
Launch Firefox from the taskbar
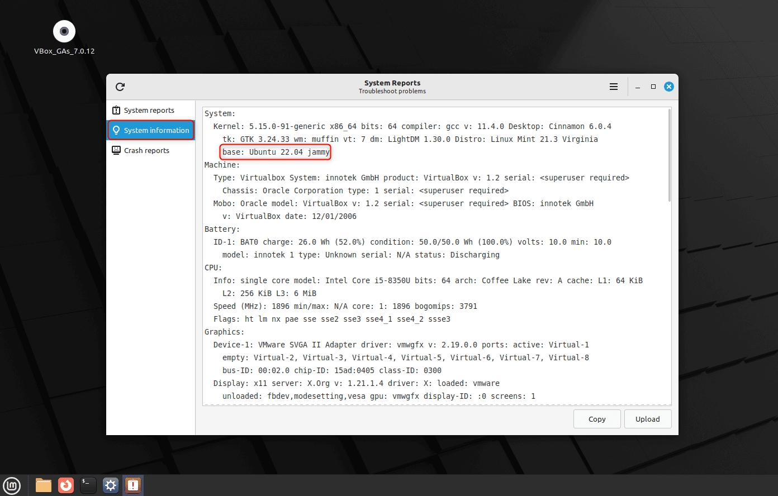pyautogui.click(x=65, y=485)
